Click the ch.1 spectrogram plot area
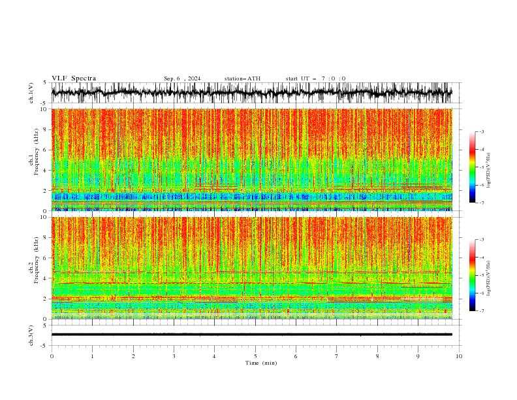The image size is (517, 400). point(252,159)
